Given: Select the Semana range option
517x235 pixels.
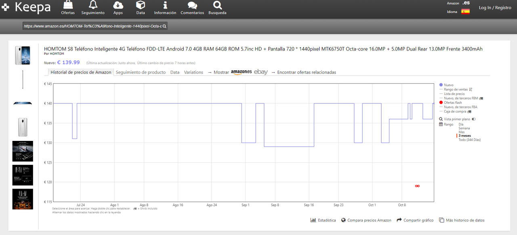Looking at the screenshot, I should pyautogui.click(x=464, y=128).
